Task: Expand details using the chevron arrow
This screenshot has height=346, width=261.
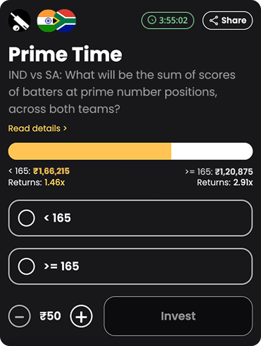Action: click(65, 128)
